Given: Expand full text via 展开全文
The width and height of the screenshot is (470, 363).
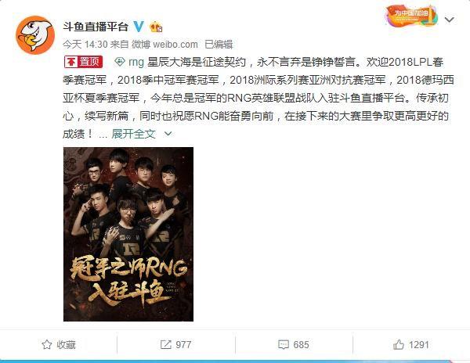Looking at the screenshot, I should (133, 134).
